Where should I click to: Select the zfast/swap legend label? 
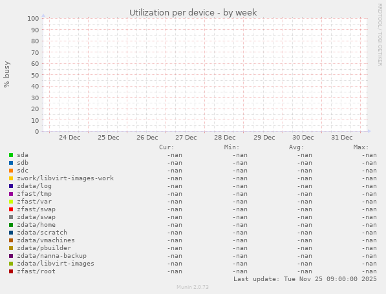36,209
